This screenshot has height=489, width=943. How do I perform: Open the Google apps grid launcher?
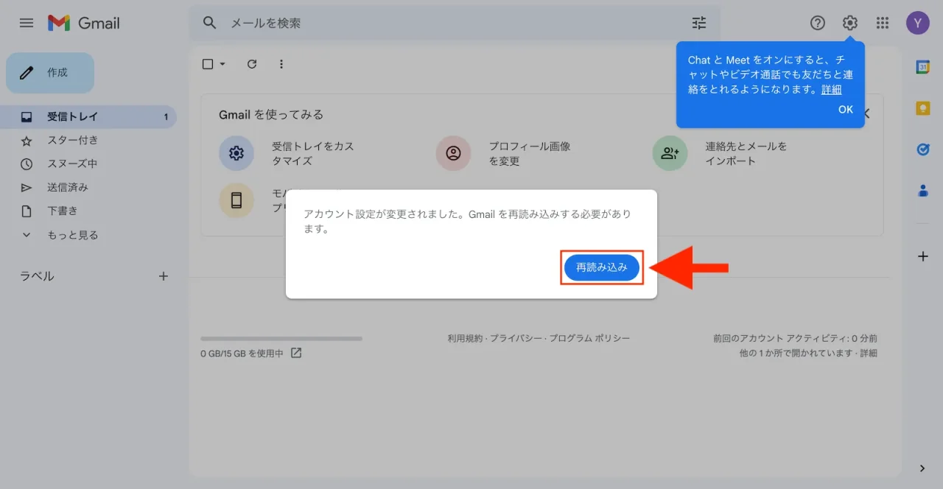pos(882,23)
